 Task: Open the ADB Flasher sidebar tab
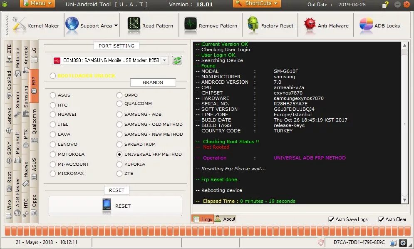(17, 196)
